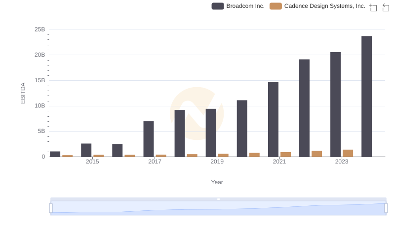
Task: Click the 20B y-axis label
Action: pyautogui.click(x=40, y=55)
